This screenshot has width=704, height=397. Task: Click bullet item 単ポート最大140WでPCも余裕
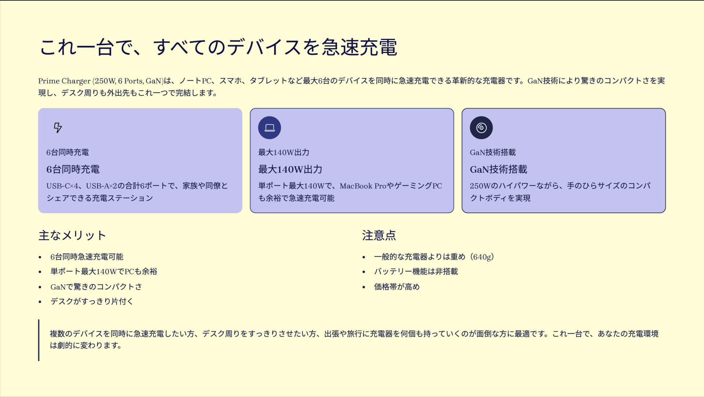tap(104, 272)
